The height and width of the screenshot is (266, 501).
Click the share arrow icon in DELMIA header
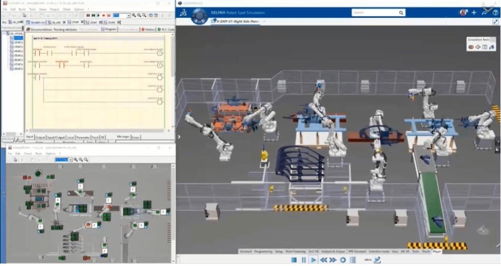tap(485, 13)
